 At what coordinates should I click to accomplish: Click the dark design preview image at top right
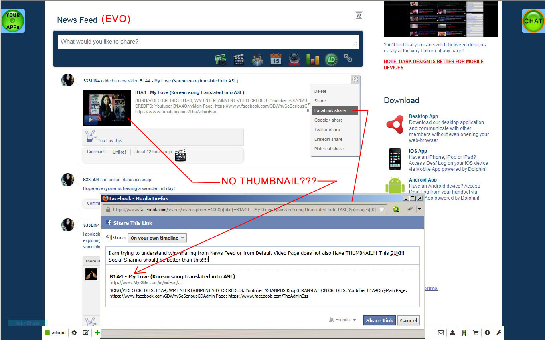coord(441,18)
